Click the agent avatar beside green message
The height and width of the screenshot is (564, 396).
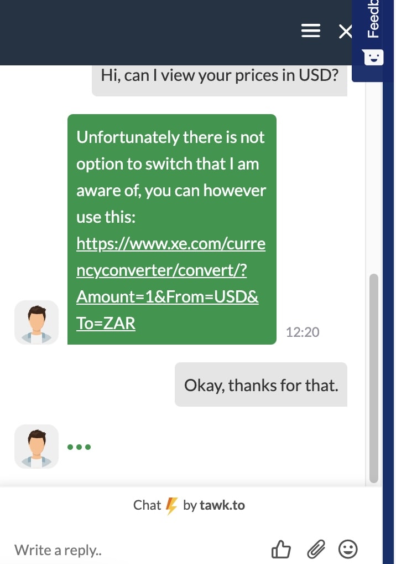(x=37, y=322)
